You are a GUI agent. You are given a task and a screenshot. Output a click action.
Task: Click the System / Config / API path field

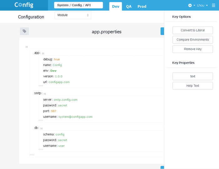coord(79,5)
